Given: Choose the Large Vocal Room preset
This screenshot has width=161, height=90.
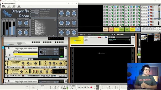Looking at the screenshot, I should pos(45,17).
